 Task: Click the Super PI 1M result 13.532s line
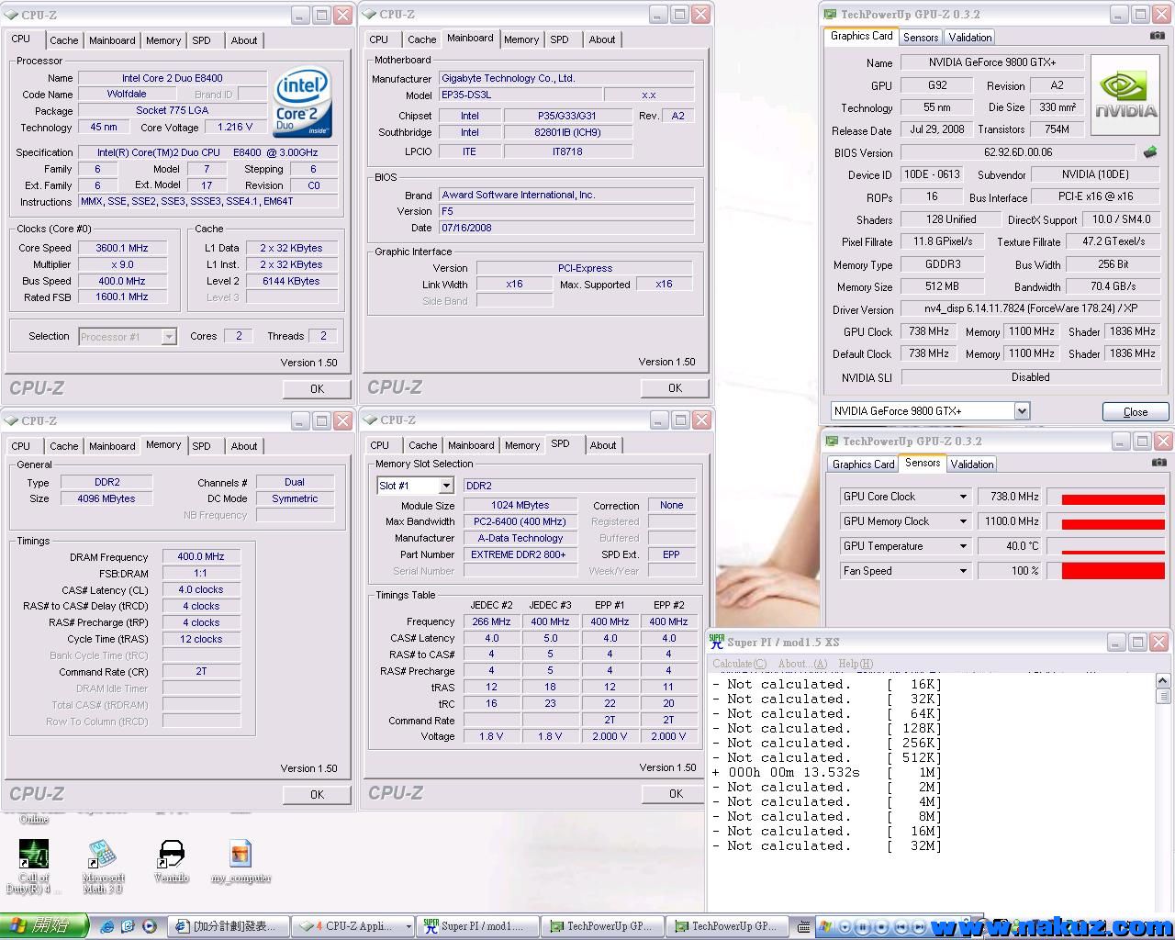coord(827,773)
